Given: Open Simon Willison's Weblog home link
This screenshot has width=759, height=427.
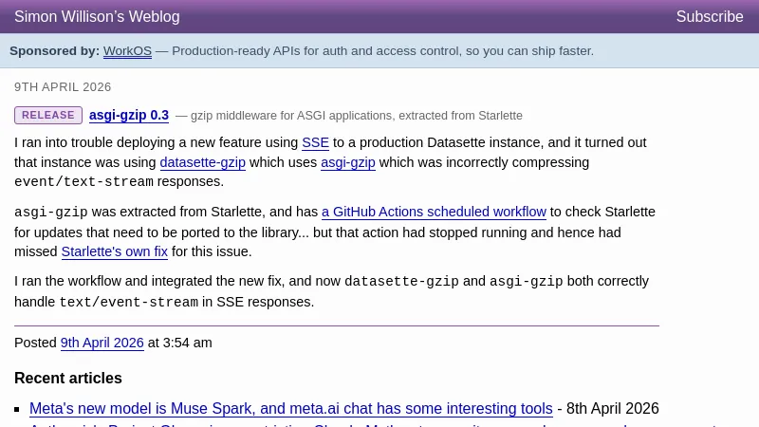Looking at the screenshot, I should point(97,17).
